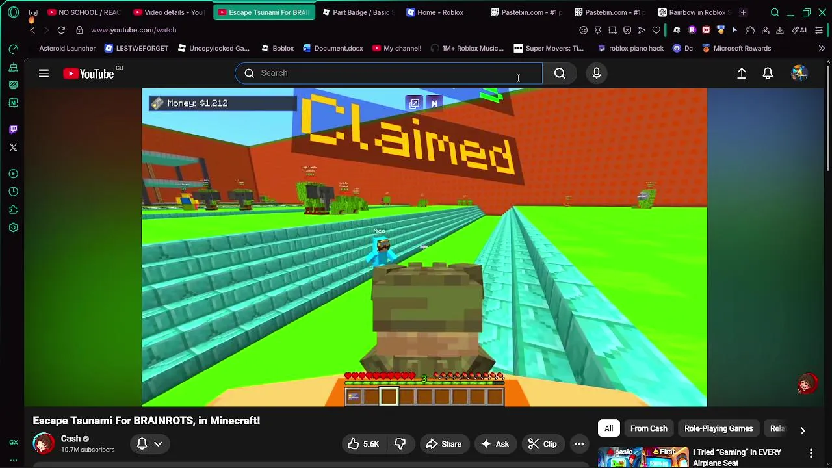Open Easy Setup sliders icon
The image size is (832, 468).
819,30
